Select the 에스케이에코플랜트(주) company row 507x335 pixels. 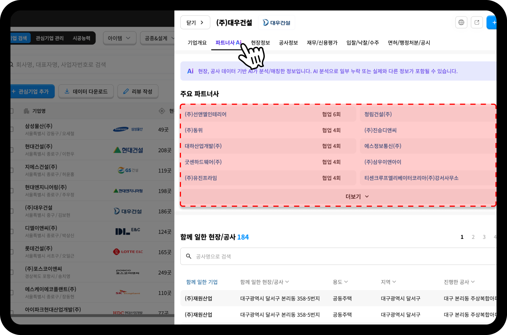[x=92, y=293]
